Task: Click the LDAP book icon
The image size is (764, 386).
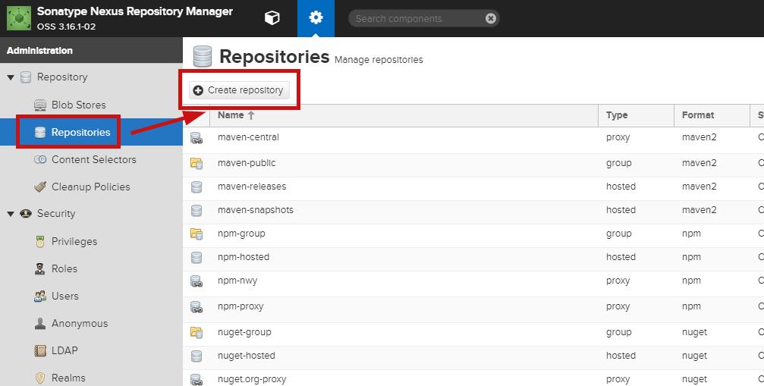Action: point(40,350)
